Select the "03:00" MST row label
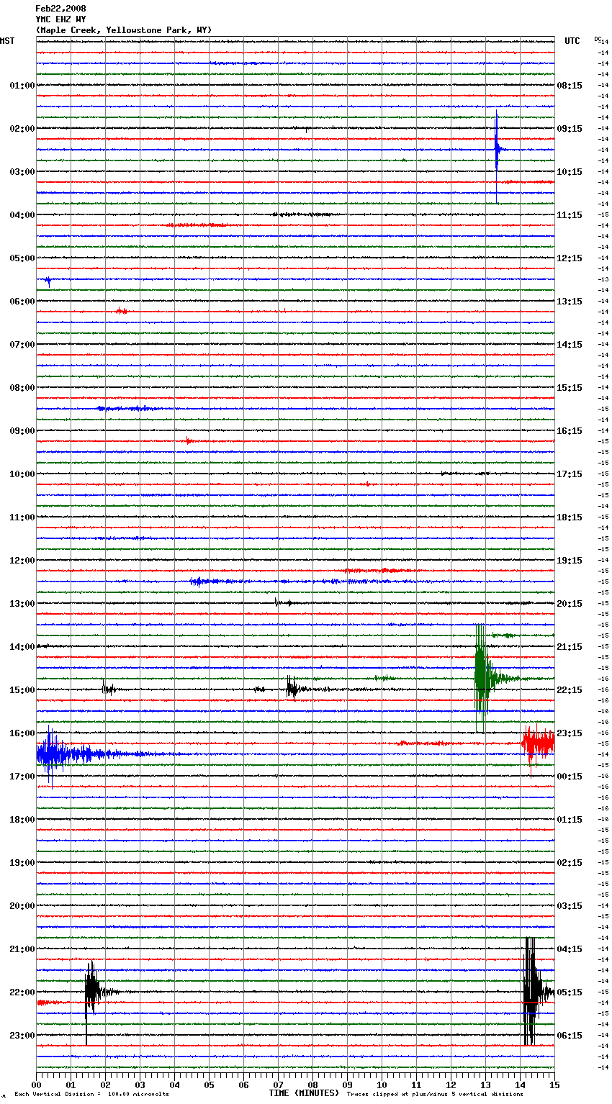 pos(22,172)
